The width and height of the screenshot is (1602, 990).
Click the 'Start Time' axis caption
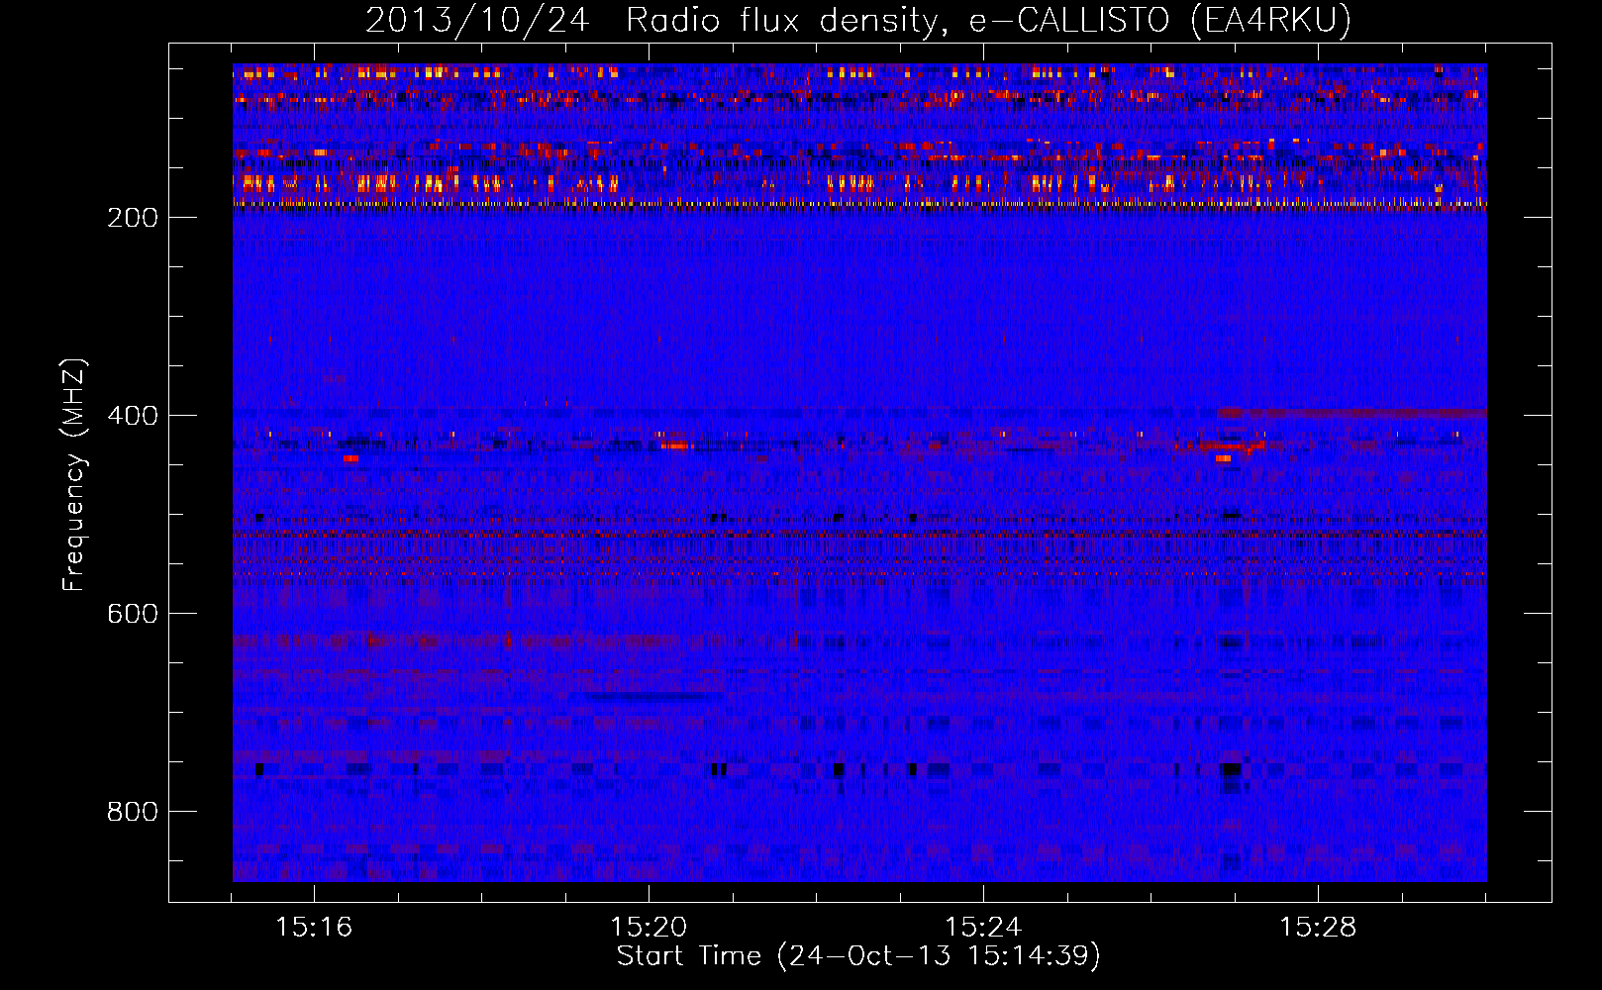pos(858,955)
